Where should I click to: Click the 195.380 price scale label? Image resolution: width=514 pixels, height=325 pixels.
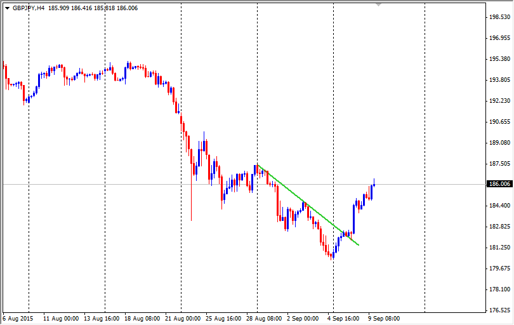(x=499, y=59)
